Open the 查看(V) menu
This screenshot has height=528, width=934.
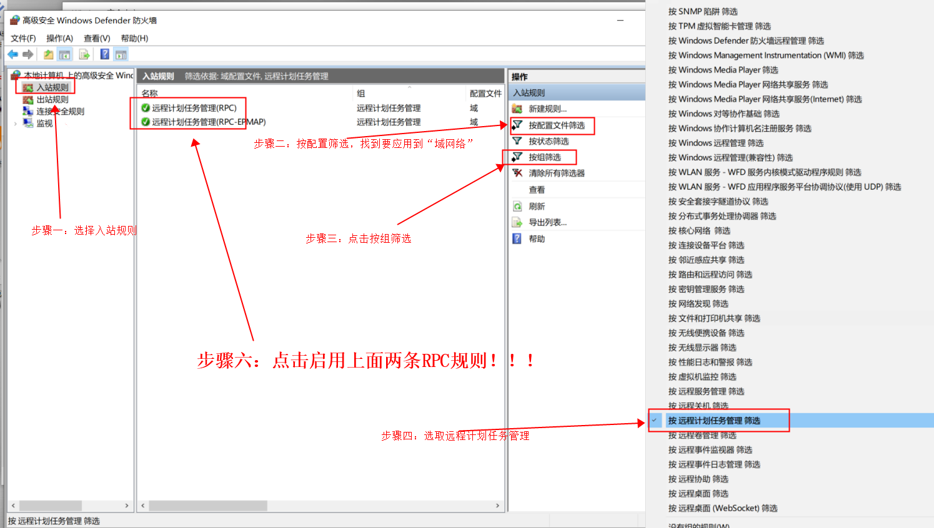point(97,38)
